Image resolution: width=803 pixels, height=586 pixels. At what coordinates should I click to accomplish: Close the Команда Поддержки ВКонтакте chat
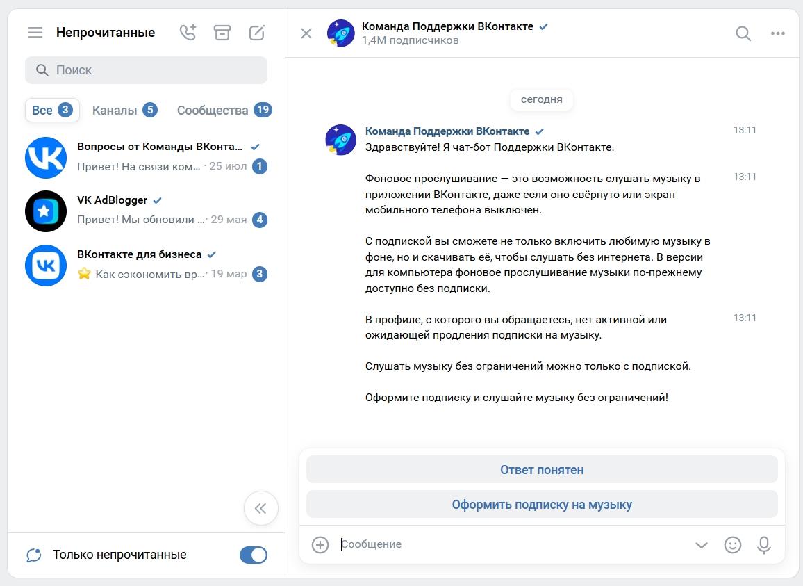[x=306, y=33]
